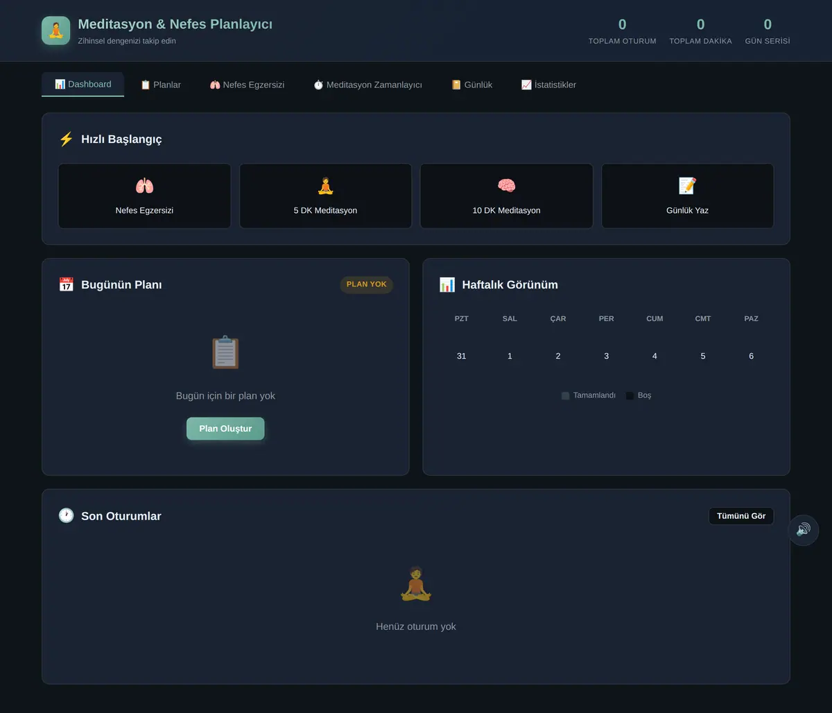Toggle the floating sound speaker button

click(x=804, y=530)
